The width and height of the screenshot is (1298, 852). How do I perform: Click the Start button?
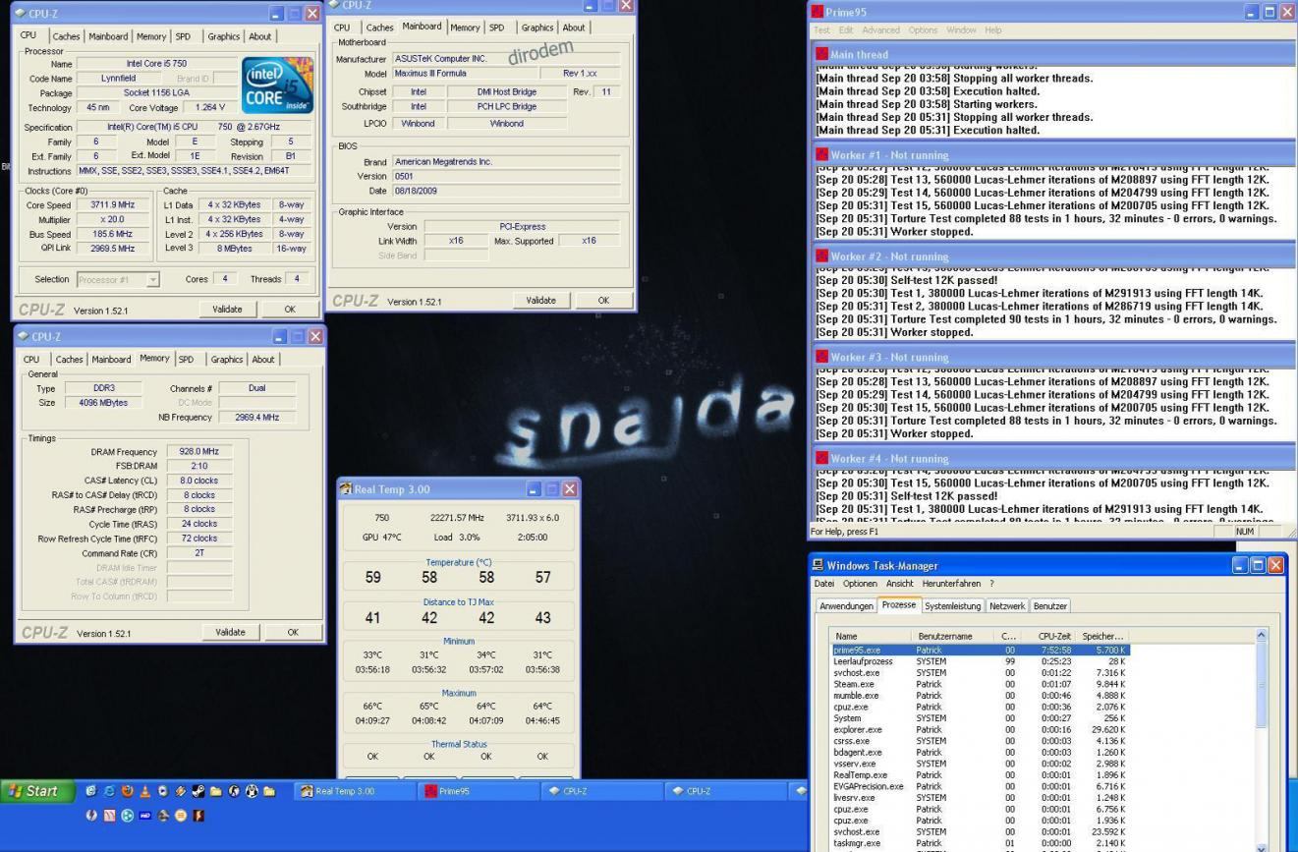click(37, 791)
